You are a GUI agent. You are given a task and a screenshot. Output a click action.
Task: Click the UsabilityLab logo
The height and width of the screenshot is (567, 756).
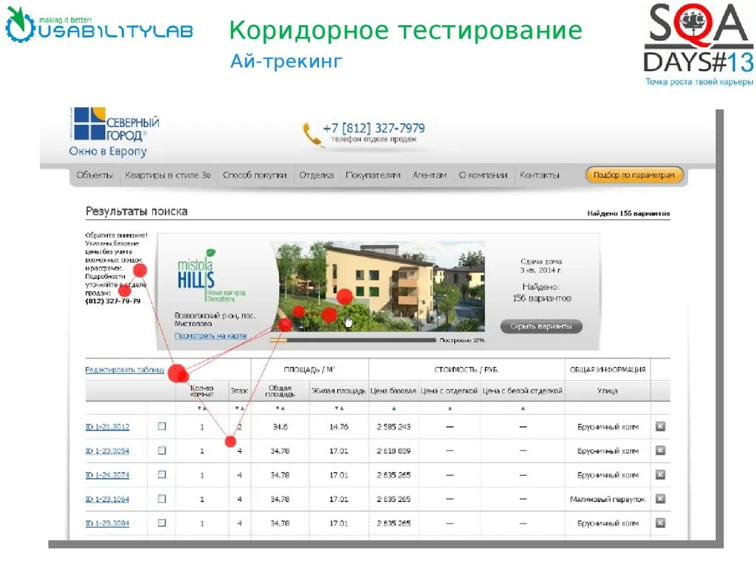point(99,26)
